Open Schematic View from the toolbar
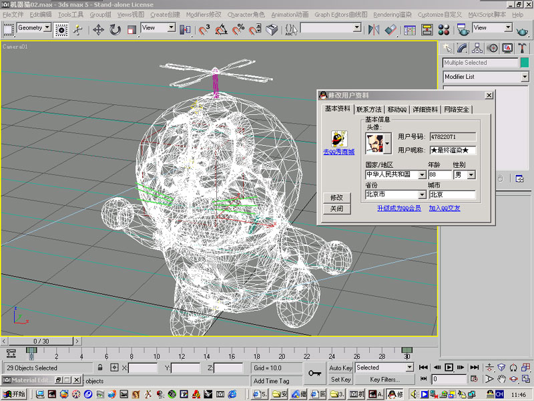 point(427,30)
